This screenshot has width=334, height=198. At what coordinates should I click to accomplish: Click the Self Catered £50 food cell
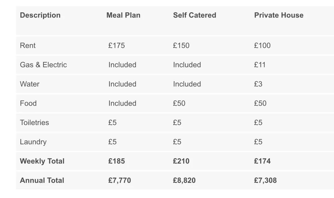[179, 103]
